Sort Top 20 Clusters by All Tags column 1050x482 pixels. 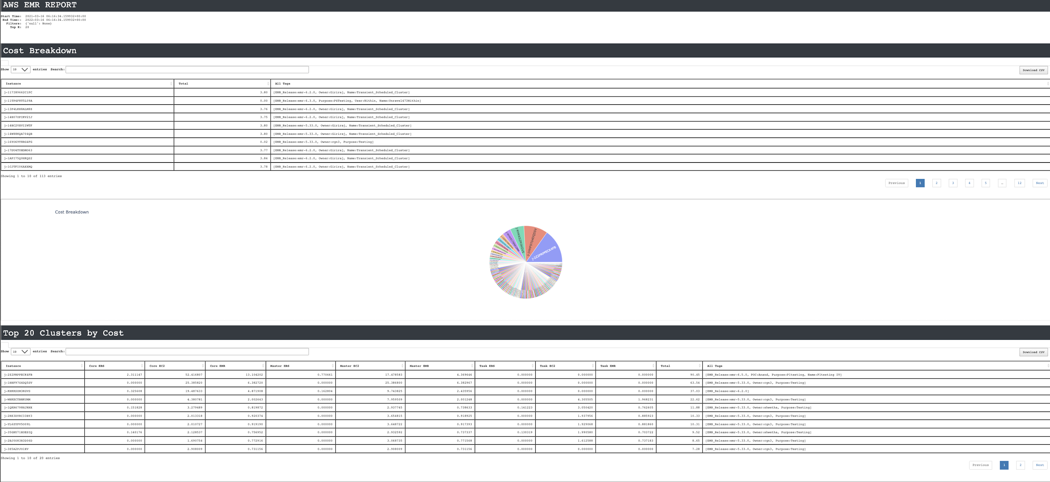coord(876,366)
